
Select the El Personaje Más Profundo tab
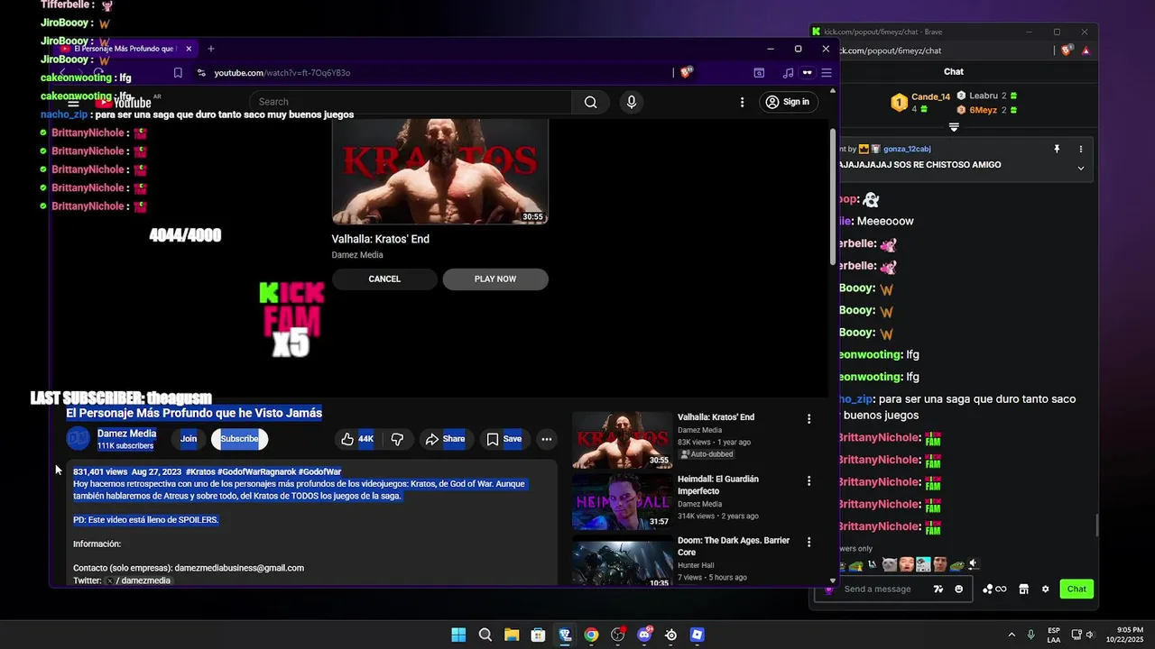point(124,49)
